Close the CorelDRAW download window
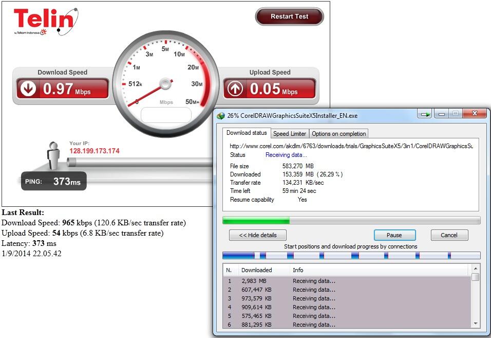This screenshot has width=491, height=338. (475, 114)
